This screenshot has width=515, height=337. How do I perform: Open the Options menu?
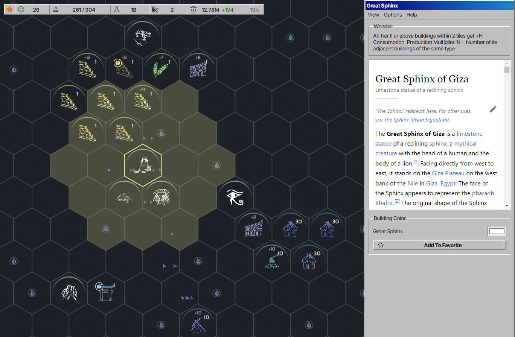click(x=393, y=15)
